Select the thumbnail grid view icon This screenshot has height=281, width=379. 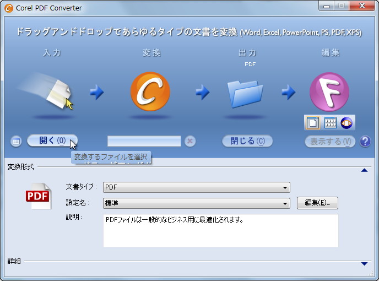[331, 123]
